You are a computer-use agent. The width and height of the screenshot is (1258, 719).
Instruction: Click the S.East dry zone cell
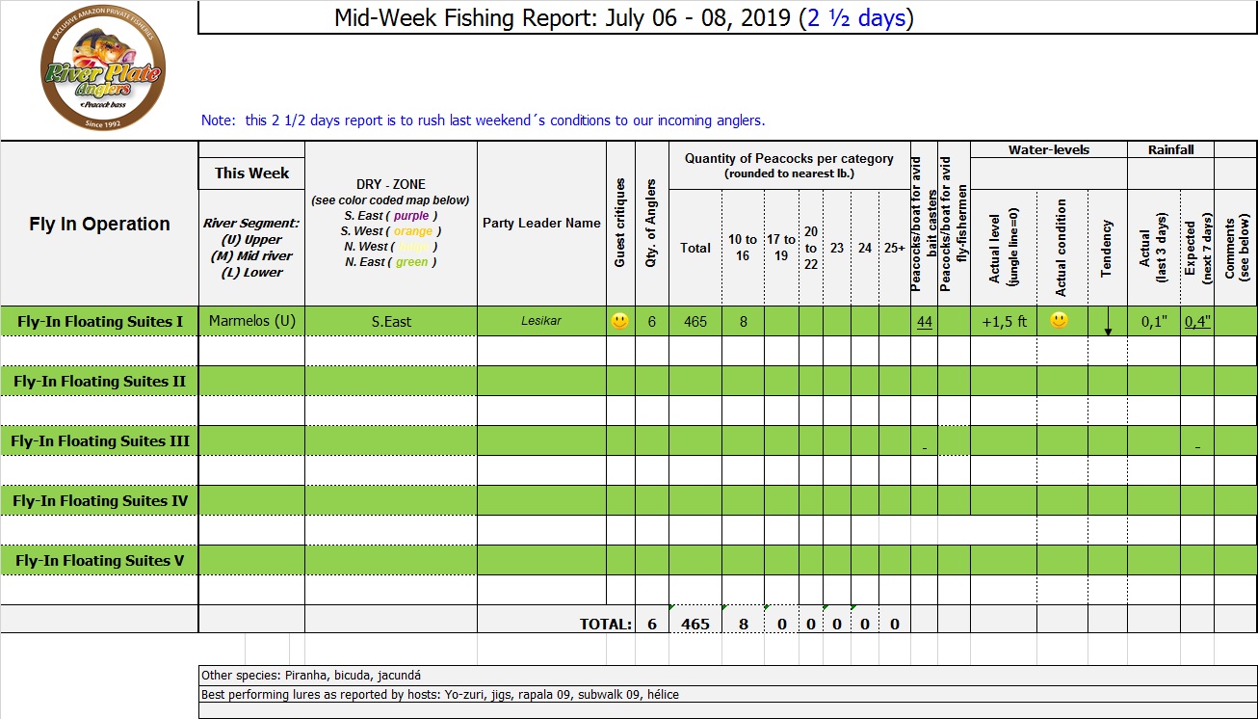[x=391, y=322]
